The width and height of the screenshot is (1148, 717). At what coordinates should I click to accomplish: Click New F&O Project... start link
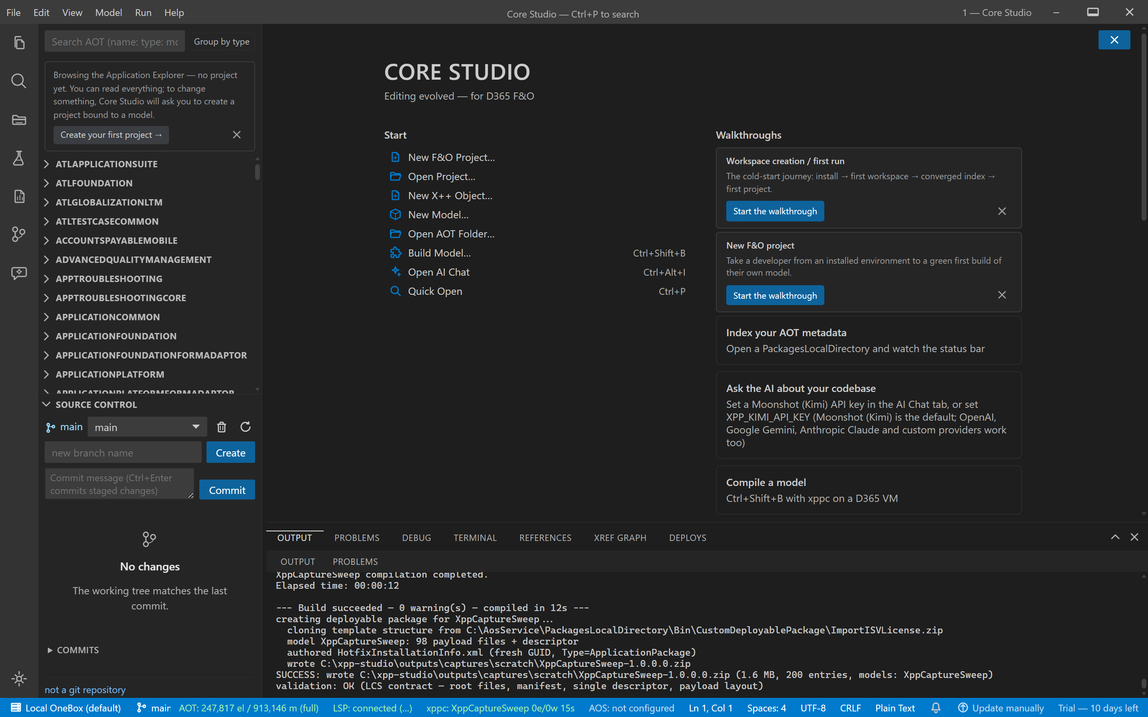(x=451, y=157)
